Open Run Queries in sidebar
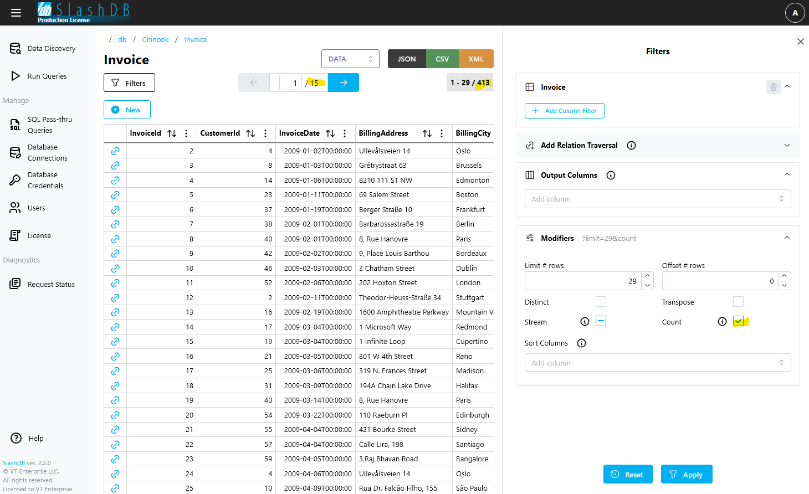The image size is (809, 494). [x=39, y=76]
